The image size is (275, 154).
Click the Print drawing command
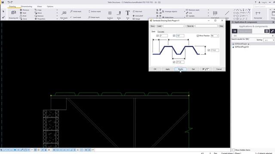click(x=23, y=16)
